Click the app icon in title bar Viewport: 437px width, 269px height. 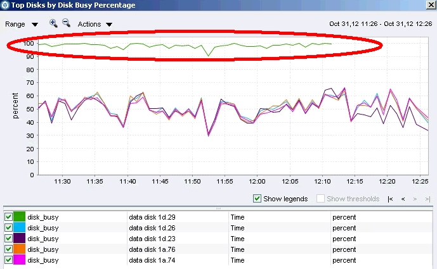pyautogui.click(x=4, y=5)
